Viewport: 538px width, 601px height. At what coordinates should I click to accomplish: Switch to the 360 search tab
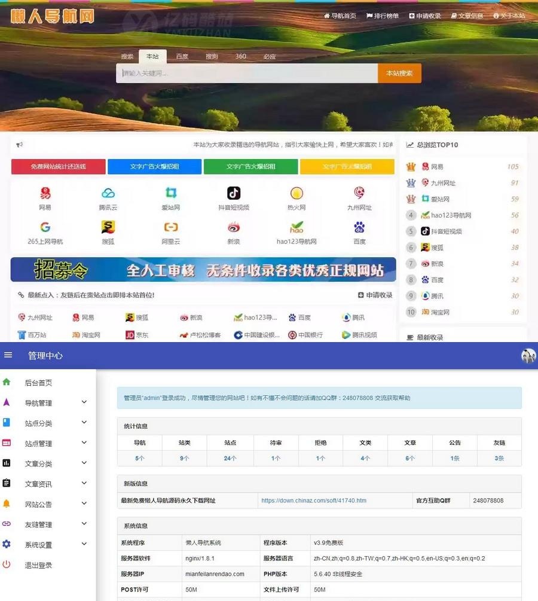241,56
